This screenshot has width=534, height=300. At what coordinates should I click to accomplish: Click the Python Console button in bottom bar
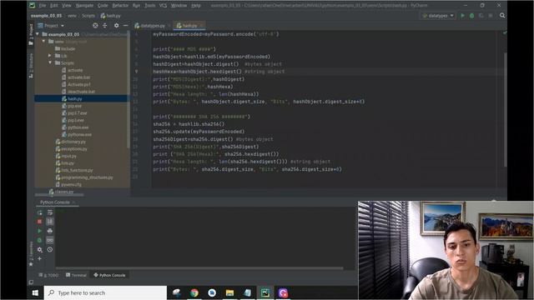pos(109,275)
